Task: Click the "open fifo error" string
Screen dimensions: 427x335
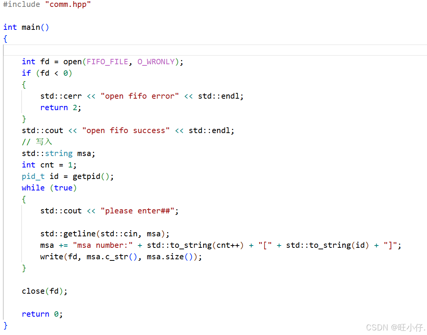Action: 140,96
